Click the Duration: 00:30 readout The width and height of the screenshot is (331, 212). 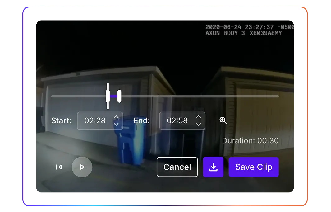point(250,141)
